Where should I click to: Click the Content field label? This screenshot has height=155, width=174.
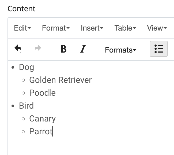pyautogui.click(x=21, y=9)
